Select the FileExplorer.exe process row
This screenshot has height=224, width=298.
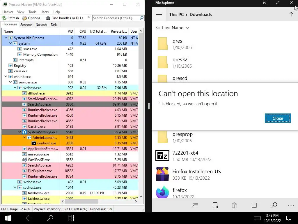(70, 171)
